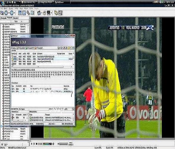Screen dimensions: 175x149
Task: Click the Play button in the player controls
Action: pos(32,144)
